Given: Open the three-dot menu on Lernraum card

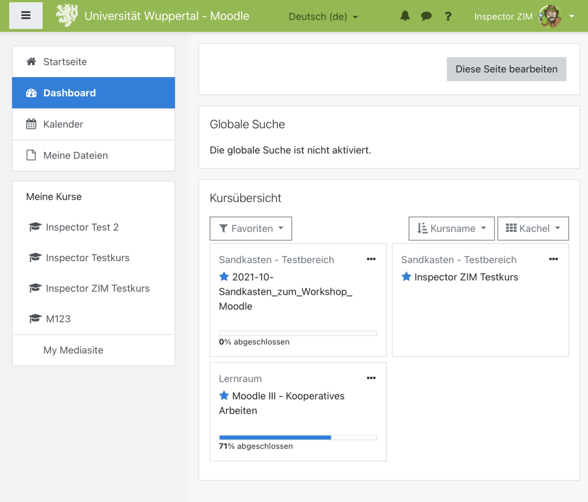Looking at the screenshot, I should click(371, 378).
